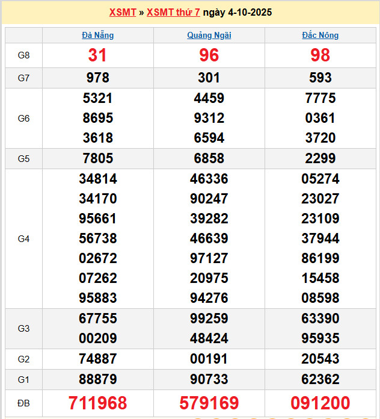Click the Đà Nẵng special prize 711968

click(97, 403)
